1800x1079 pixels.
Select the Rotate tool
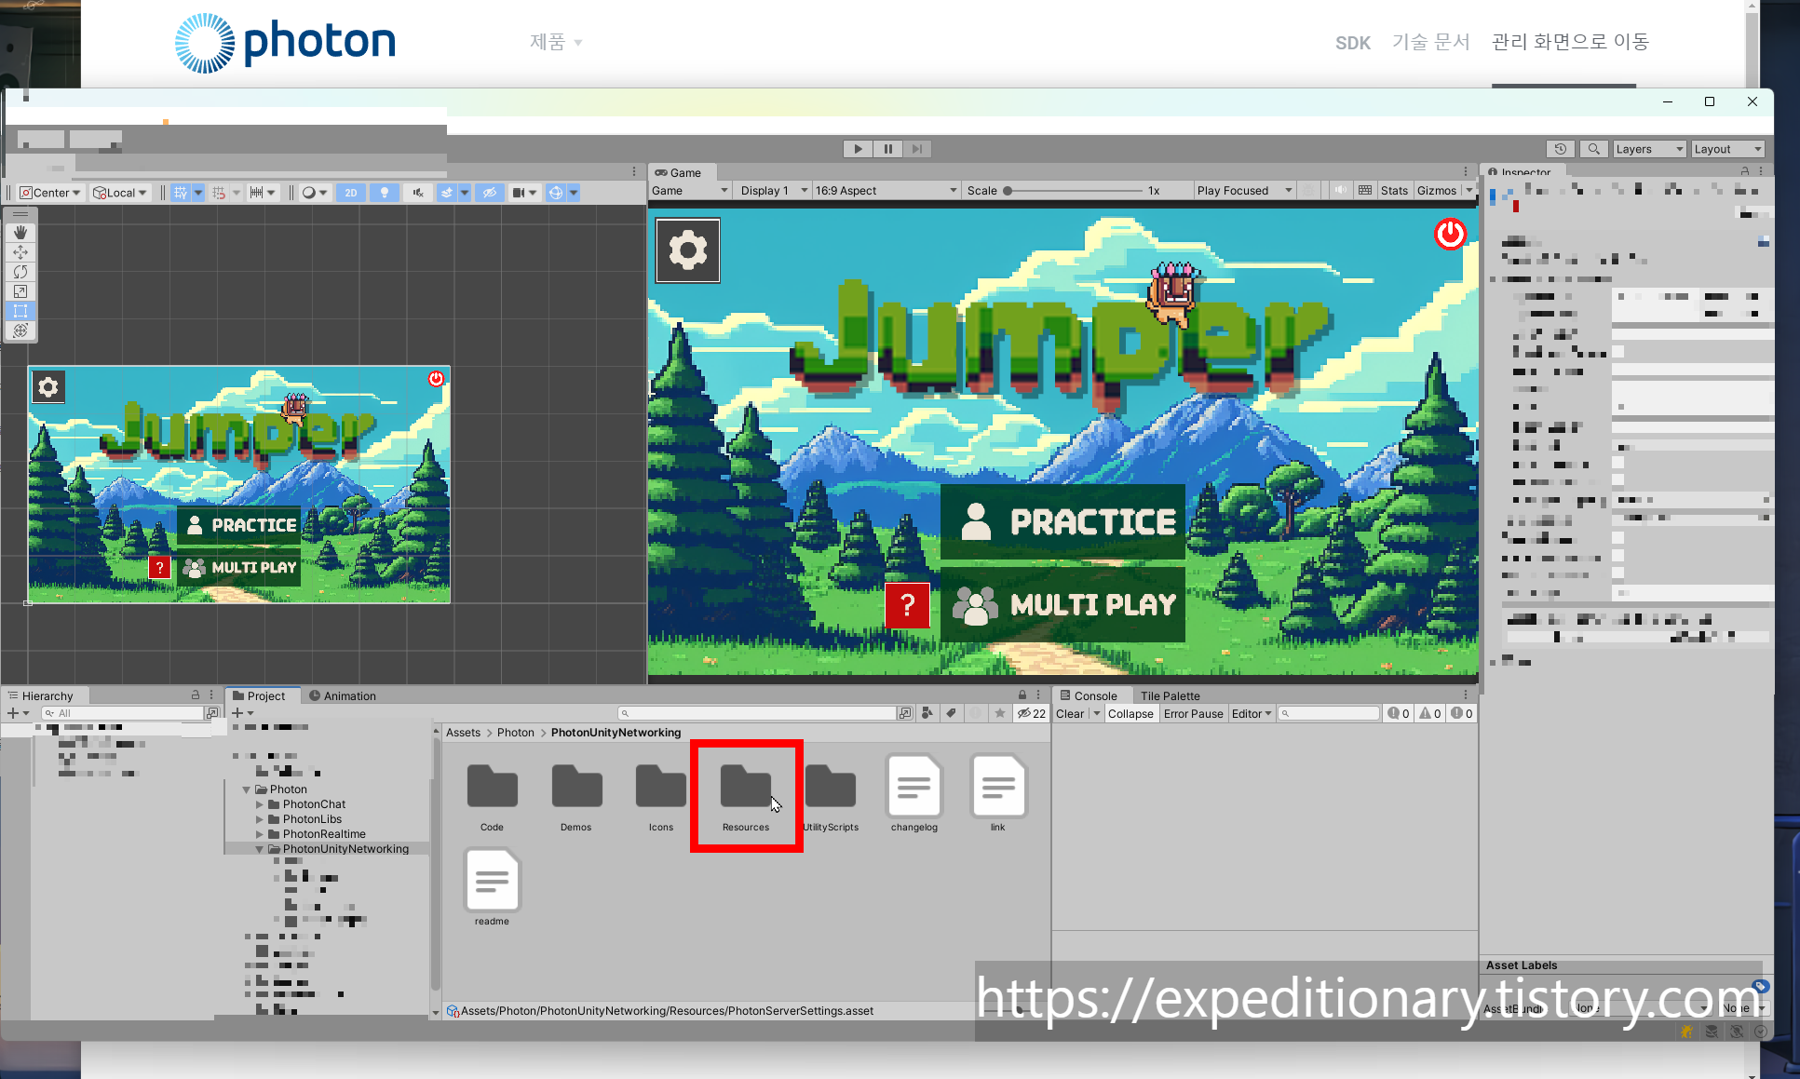(x=20, y=272)
